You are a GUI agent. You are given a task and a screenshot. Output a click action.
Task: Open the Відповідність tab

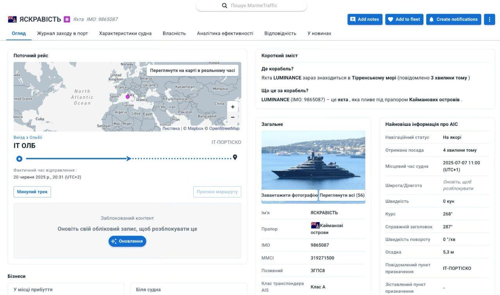coord(280,34)
